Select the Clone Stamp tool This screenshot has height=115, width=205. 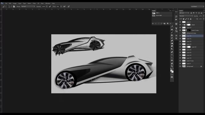(172, 35)
